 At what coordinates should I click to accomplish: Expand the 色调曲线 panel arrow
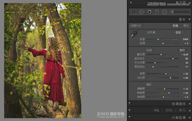[189, 104]
